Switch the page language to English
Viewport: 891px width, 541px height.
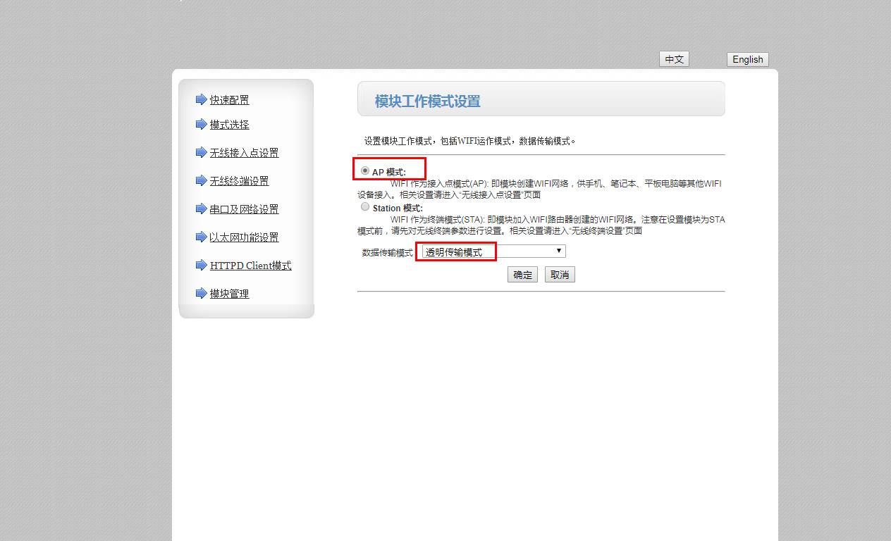pyautogui.click(x=747, y=59)
